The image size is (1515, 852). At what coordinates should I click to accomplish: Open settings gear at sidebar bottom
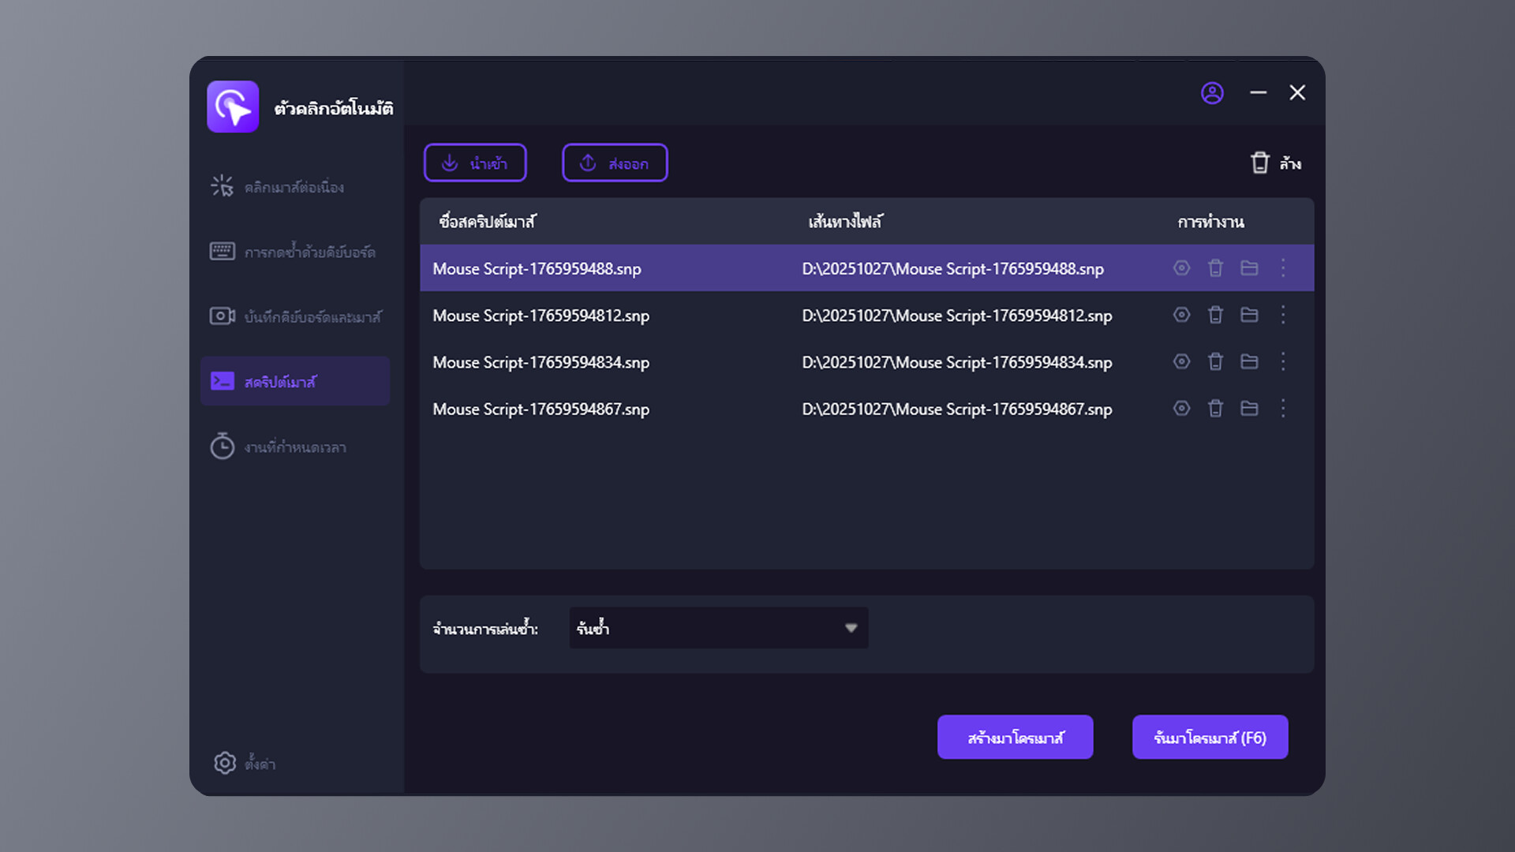[225, 763]
